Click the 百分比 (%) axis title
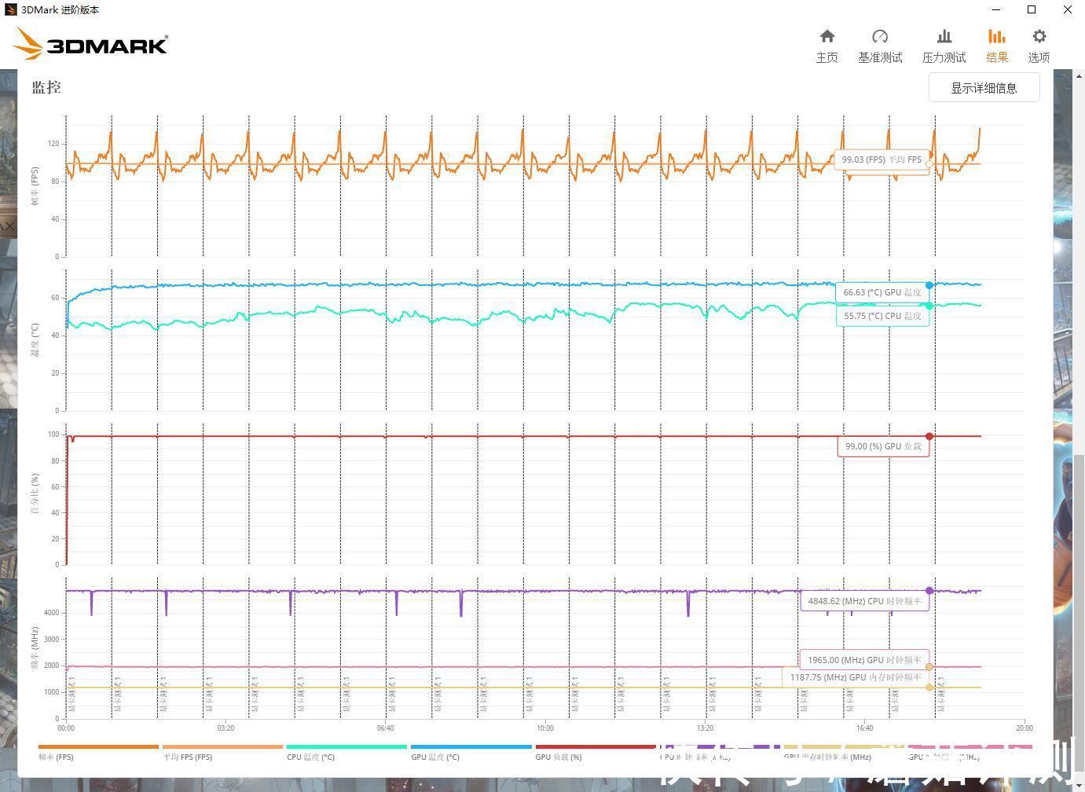The image size is (1085, 792). [x=35, y=493]
